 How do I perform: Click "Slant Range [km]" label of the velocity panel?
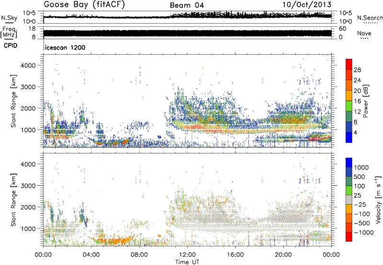pos(13,200)
